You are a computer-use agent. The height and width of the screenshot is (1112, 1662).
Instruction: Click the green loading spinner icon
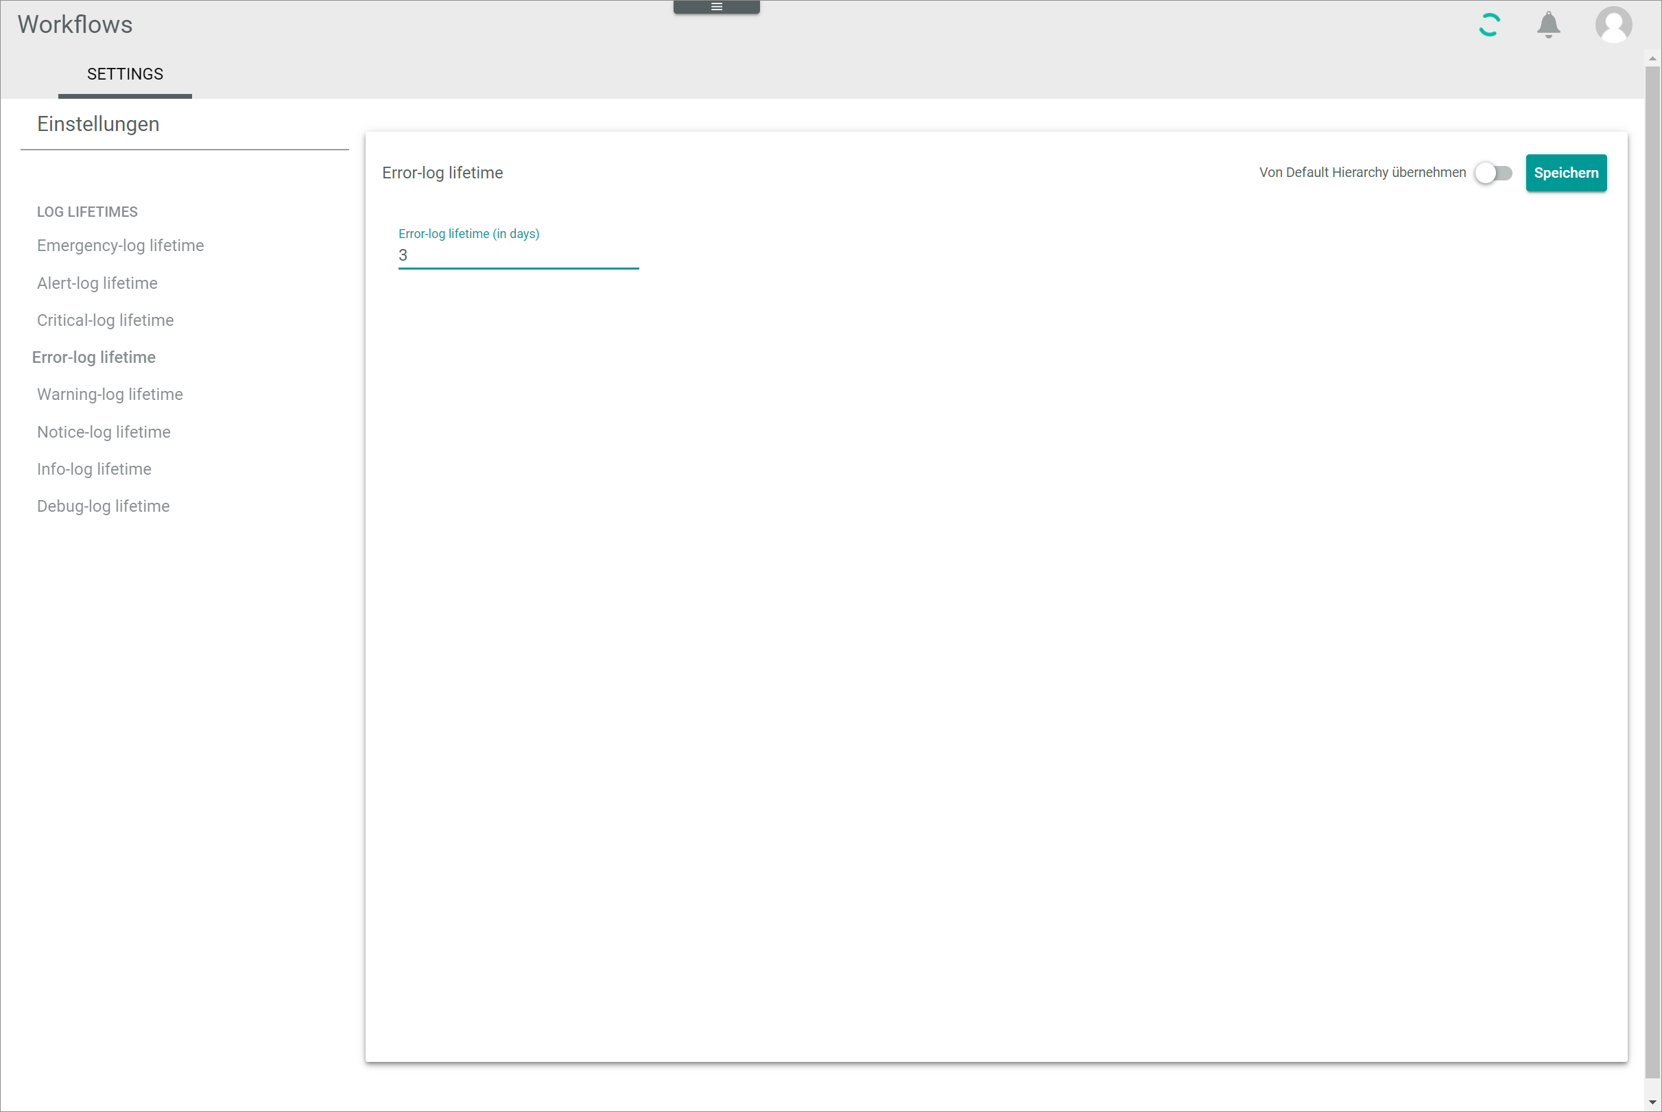tap(1489, 25)
